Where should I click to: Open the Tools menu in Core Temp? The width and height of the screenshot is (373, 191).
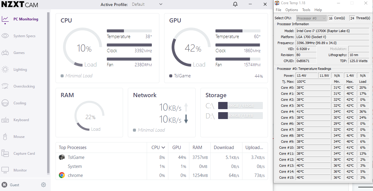tap(306, 10)
